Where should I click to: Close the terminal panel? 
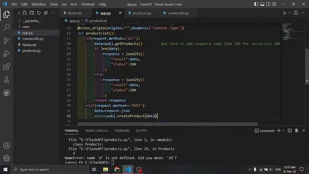304,130
